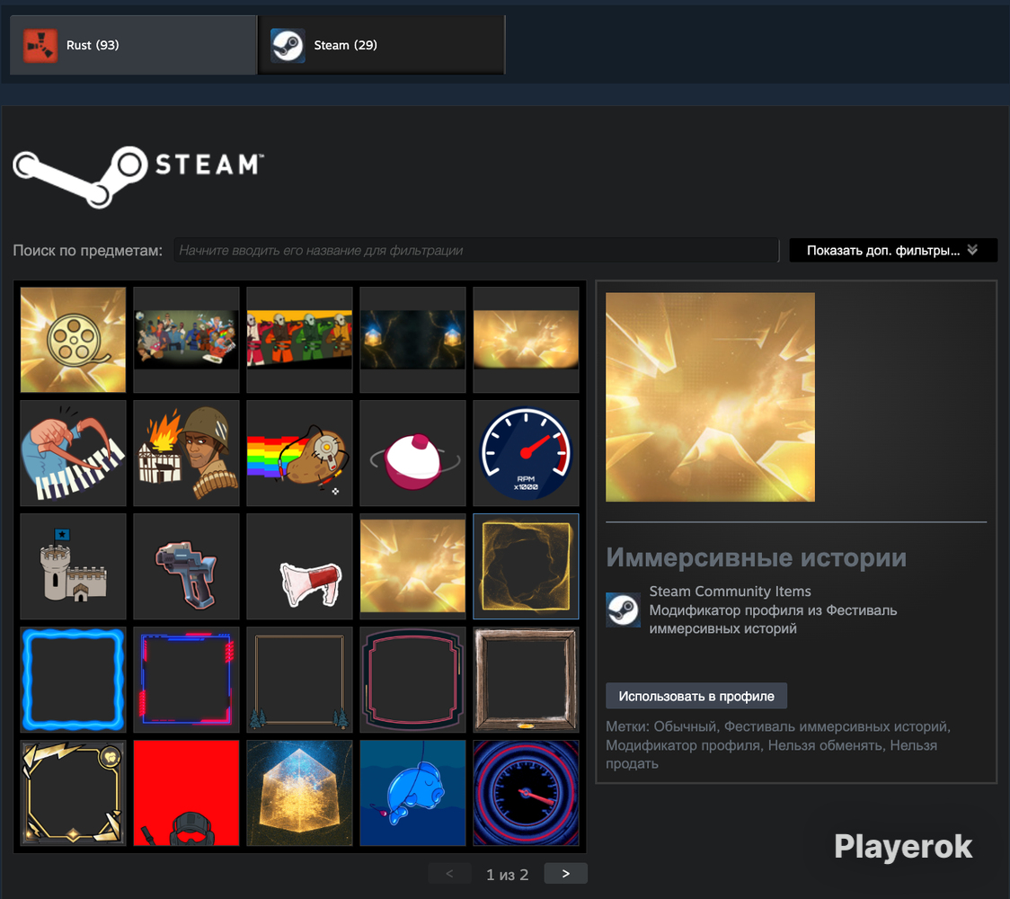1010x899 pixels.
Task: Focus the item search filter field
Action: tap(476, 250)
